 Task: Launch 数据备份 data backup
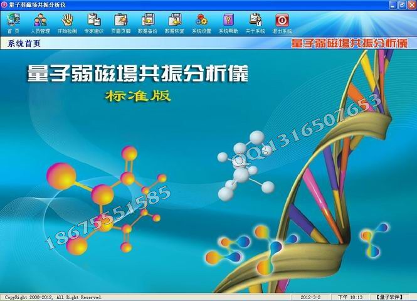pos(147,22)
